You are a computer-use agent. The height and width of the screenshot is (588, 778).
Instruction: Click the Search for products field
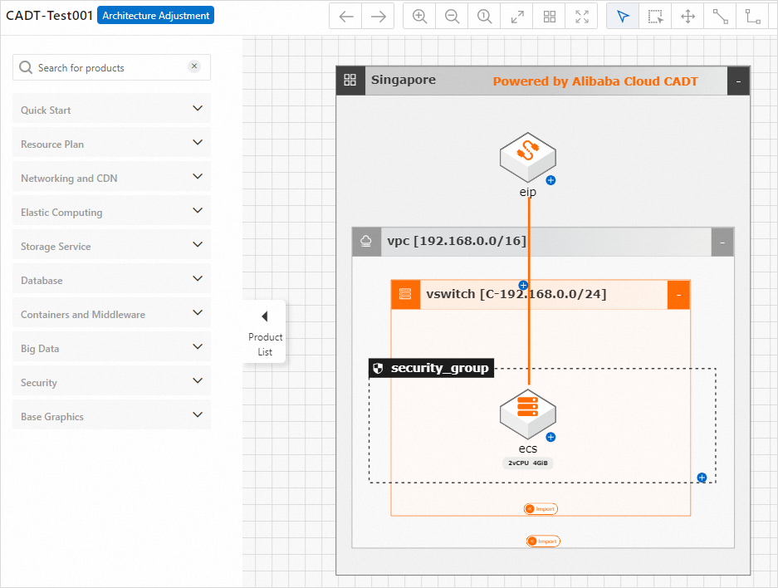click(x=108, y=67)
